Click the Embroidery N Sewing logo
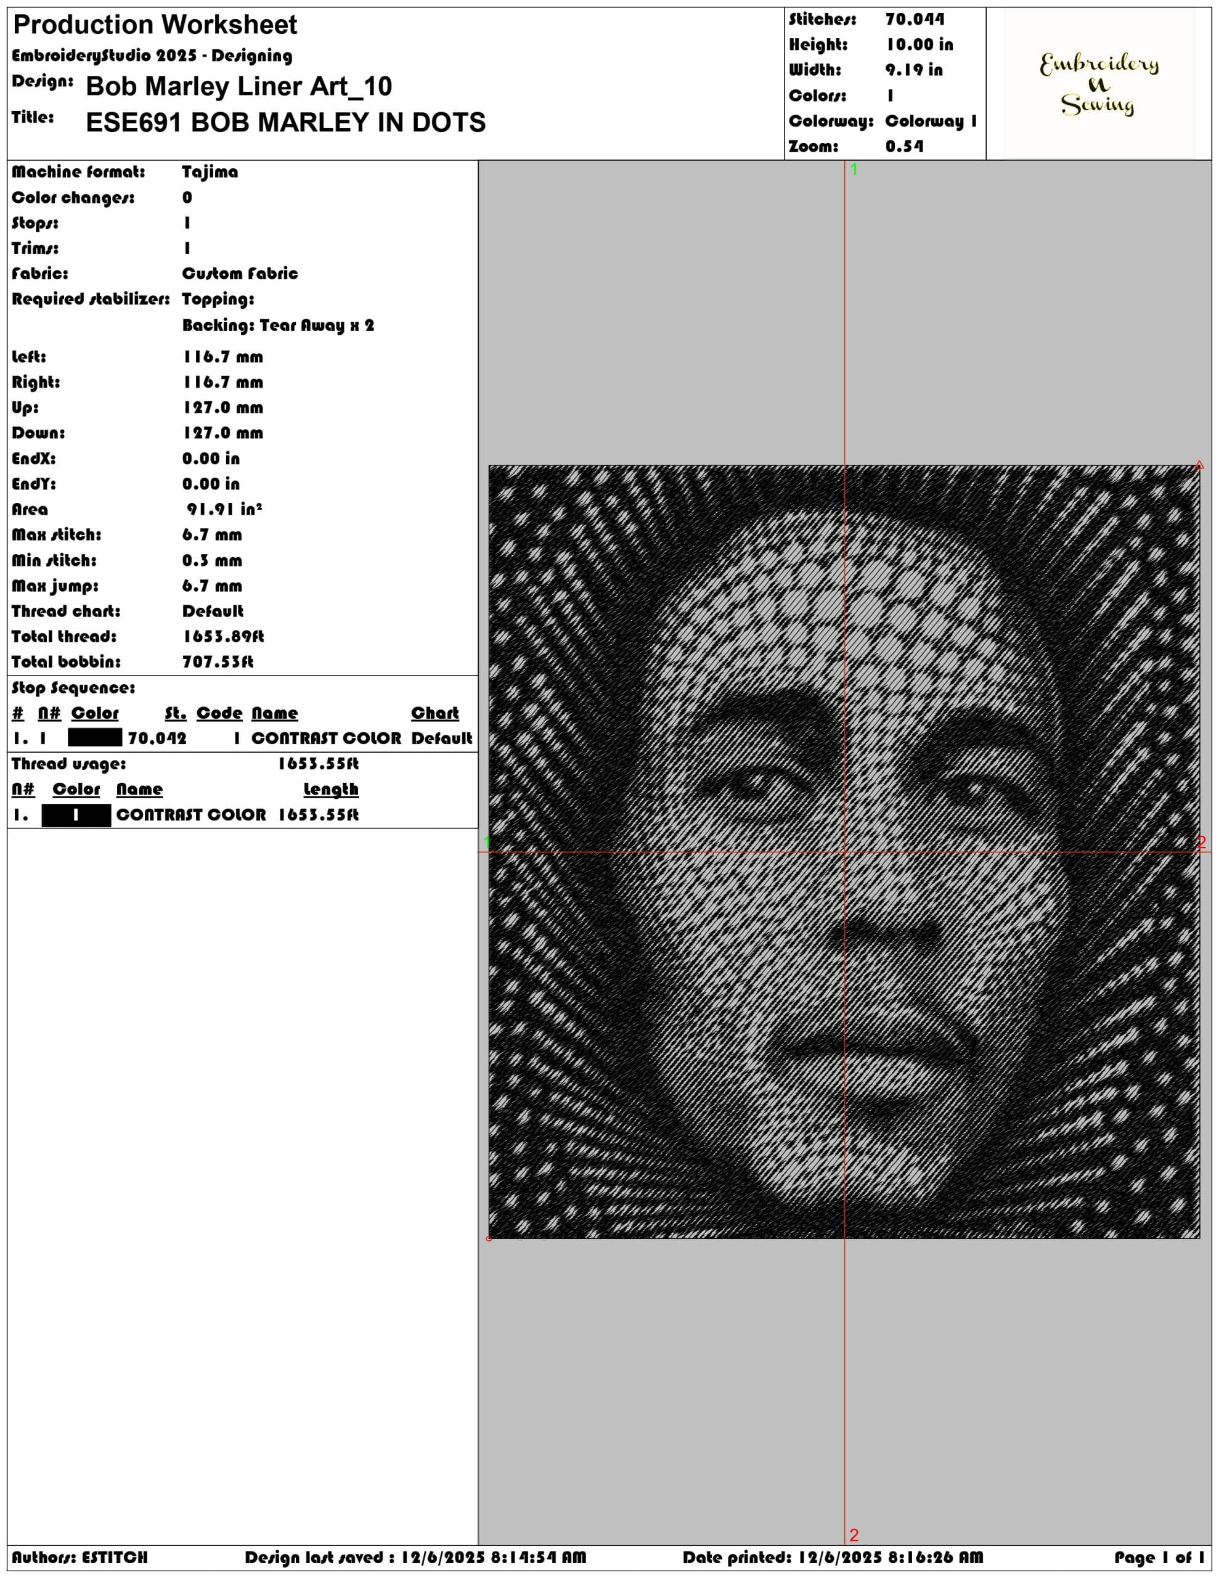 pyautogui.click(x=1098, y=84)
